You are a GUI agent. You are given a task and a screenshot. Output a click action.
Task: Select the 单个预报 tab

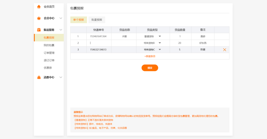(x=78, y=20)
